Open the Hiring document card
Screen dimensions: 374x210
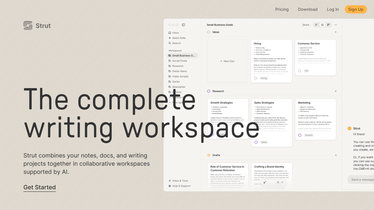pyautogui.click(x=271, y=61)
